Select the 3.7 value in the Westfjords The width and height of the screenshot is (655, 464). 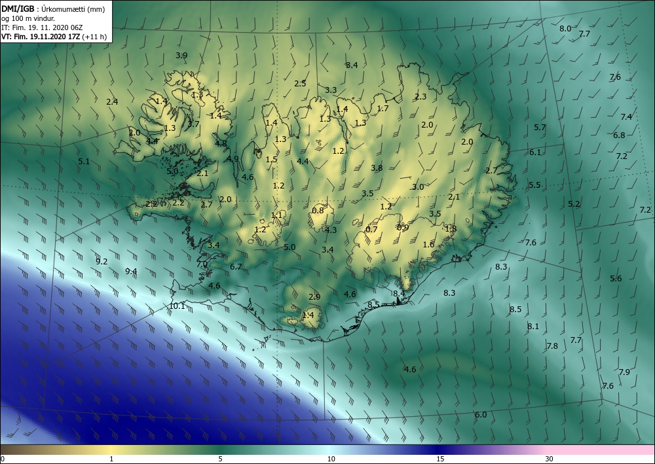tap(193, 124)
